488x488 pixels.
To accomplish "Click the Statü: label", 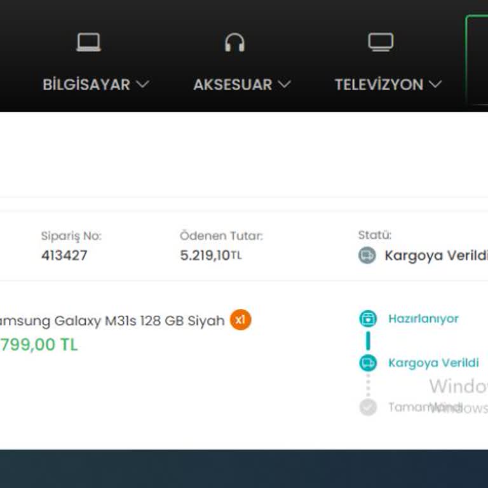I will tap(375, 235).
